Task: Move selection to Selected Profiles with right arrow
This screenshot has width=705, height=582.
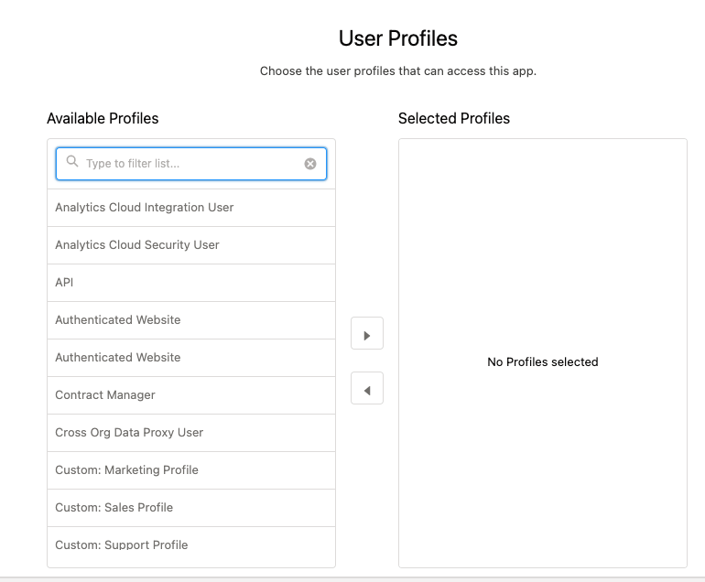Action: point(366,334)
